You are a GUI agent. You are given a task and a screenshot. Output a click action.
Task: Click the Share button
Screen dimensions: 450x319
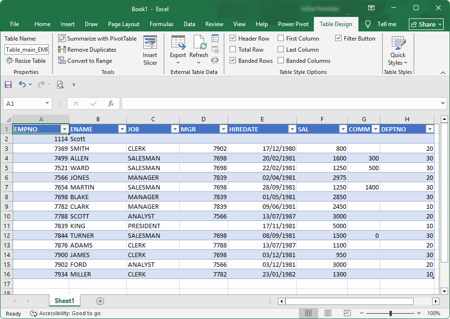click(426, 24)
